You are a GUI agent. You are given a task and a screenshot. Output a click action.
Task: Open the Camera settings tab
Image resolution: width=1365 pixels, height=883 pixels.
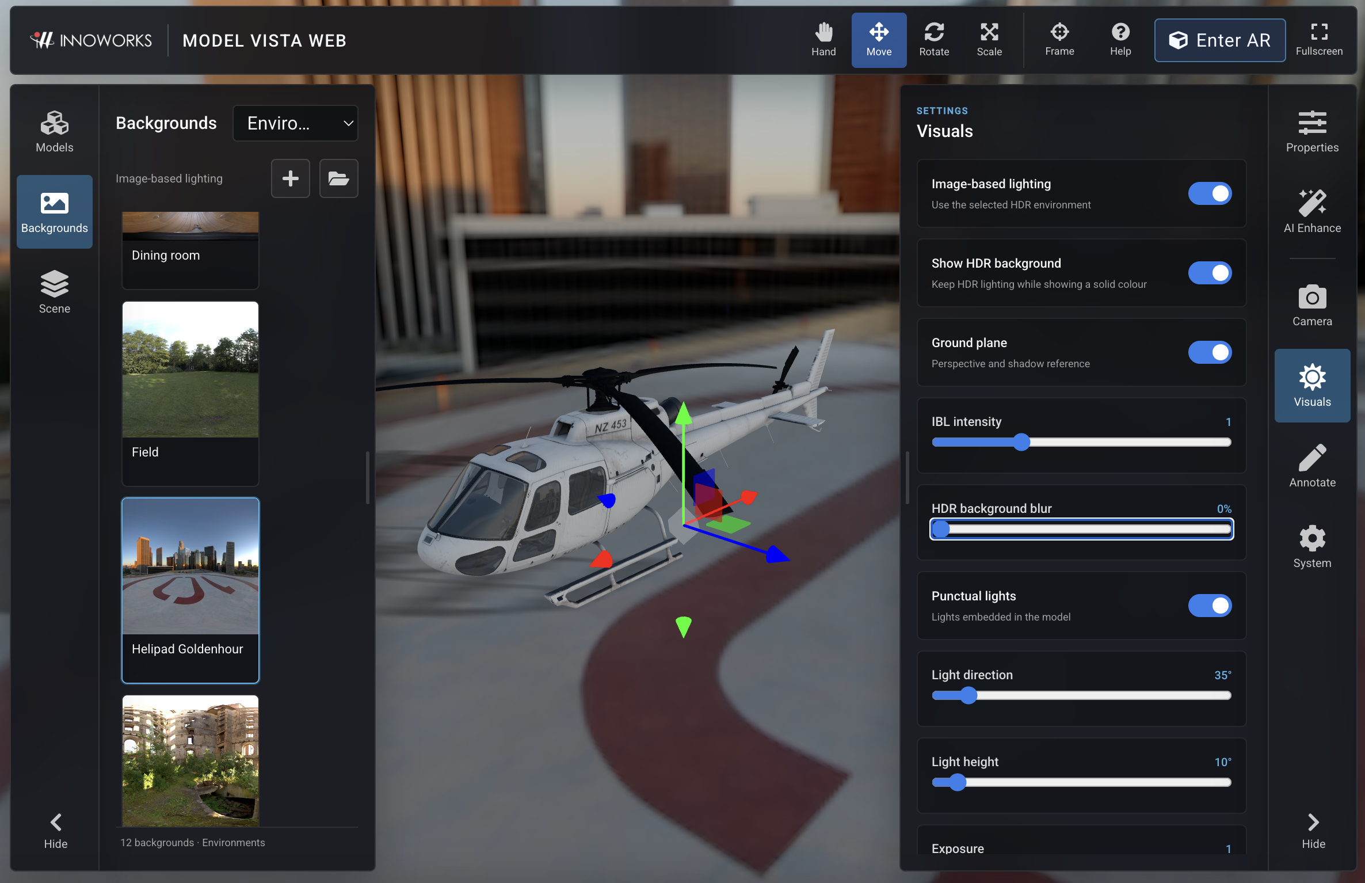1312,305
